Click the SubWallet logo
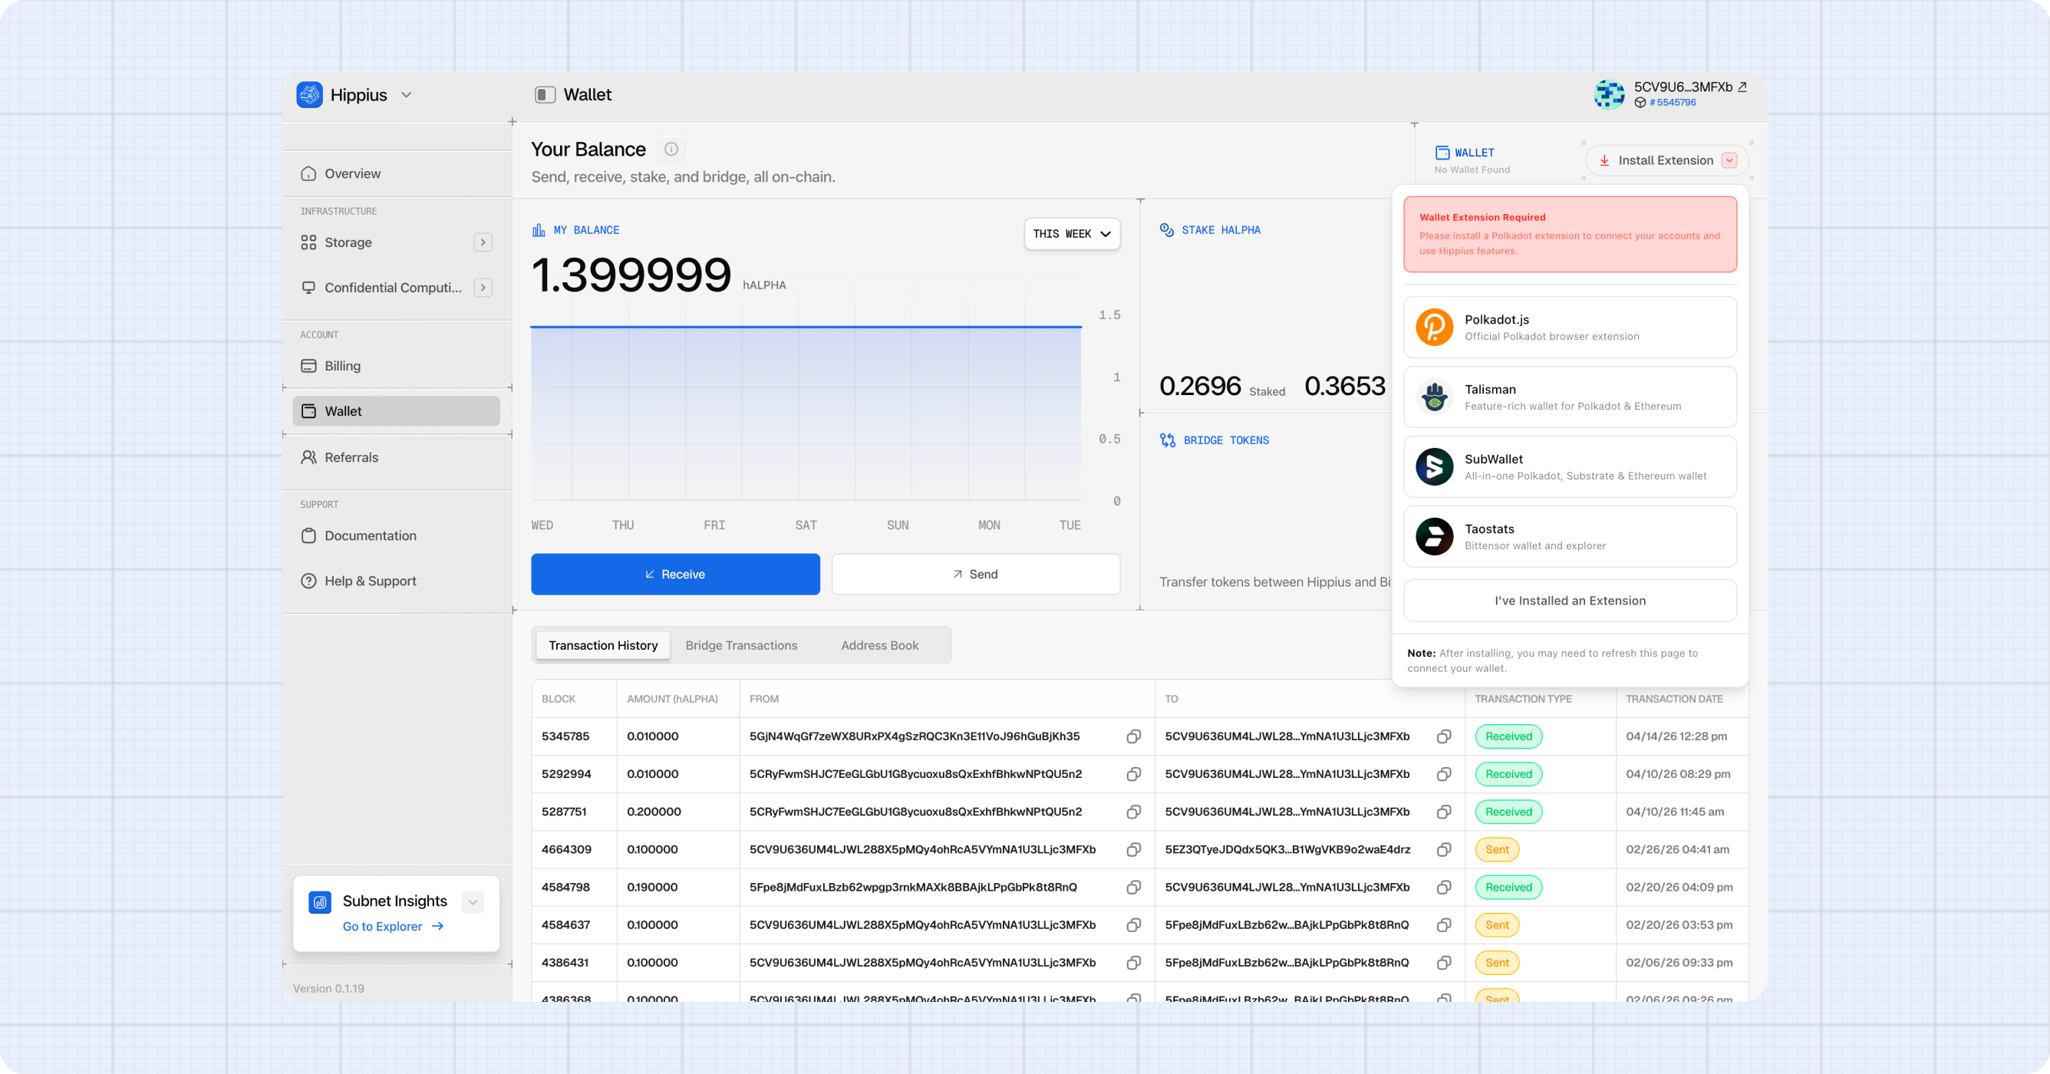This screenshot has width=2050, height=1074. click(x=1434, y=467)
